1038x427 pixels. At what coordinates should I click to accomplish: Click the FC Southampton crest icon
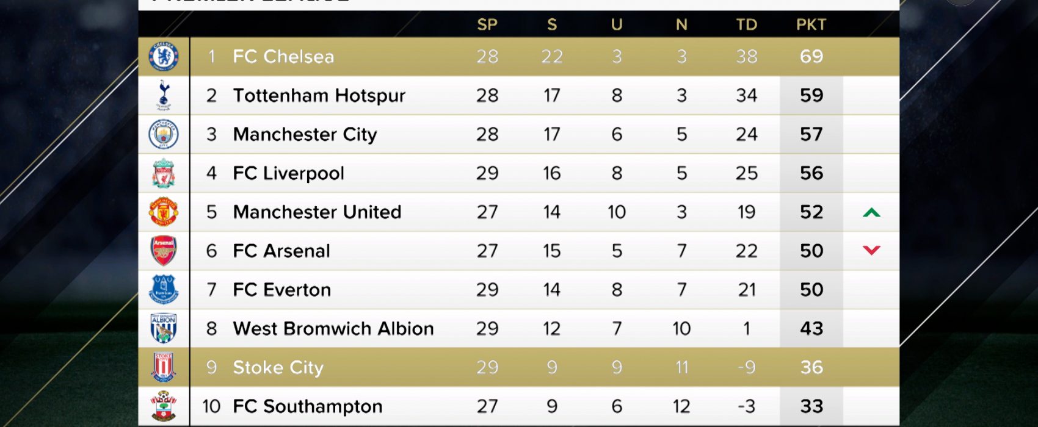tap(164, 406)
